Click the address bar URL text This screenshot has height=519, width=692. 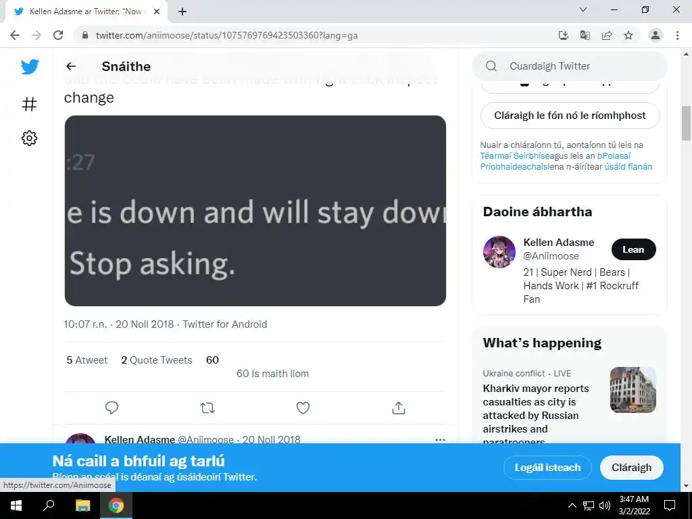(227, 35)
